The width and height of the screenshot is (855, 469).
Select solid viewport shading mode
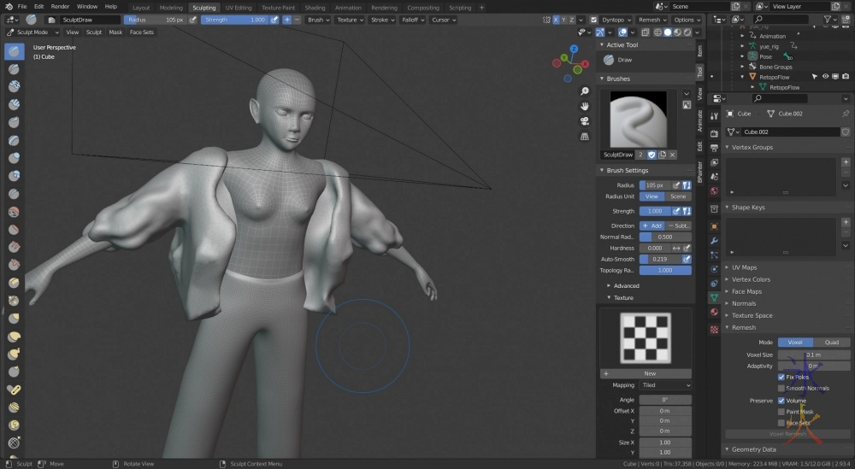tap(669, 32)
